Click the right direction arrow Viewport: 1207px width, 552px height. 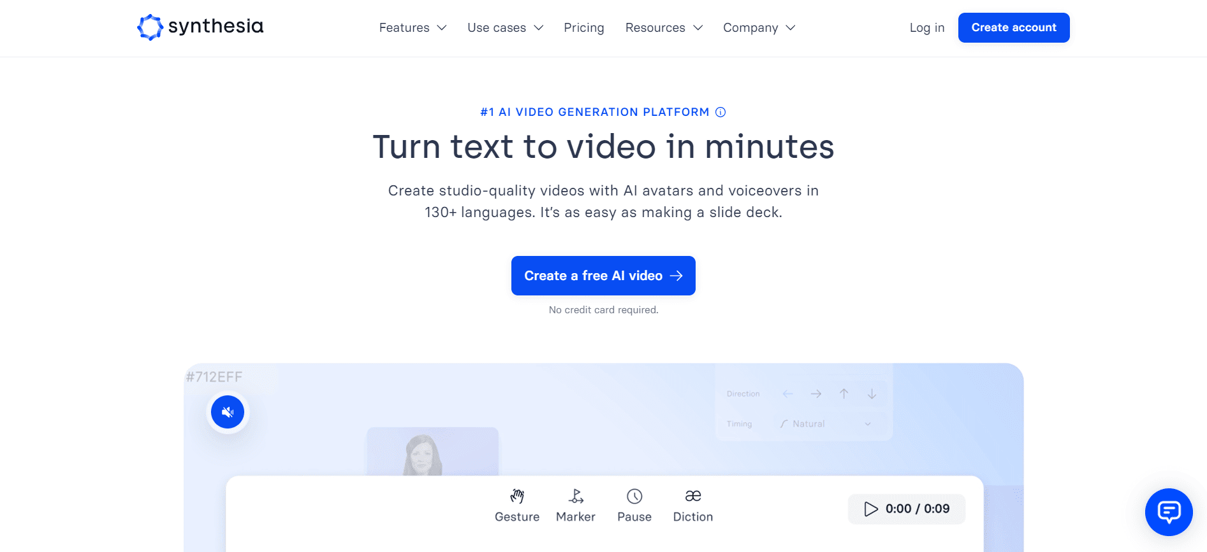pos(816,394)
